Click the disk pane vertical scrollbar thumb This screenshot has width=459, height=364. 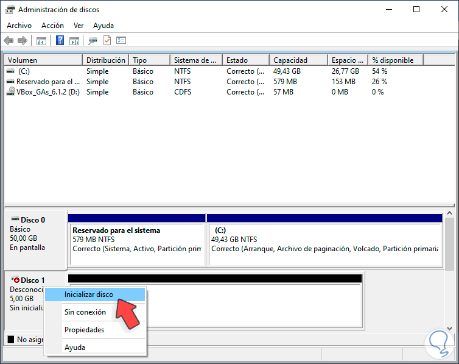(449, 244)
